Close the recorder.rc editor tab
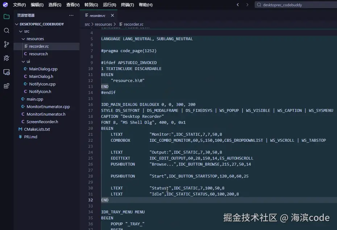Screen dimensions: 337x230 pos(112,16)
